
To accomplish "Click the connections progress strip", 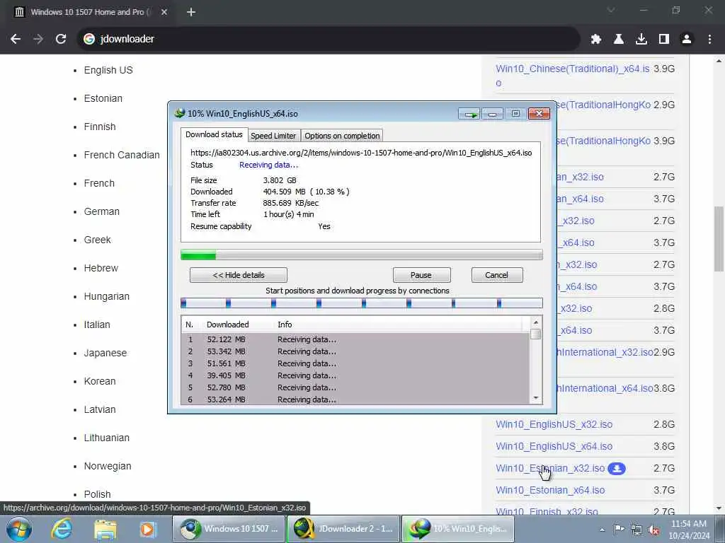I will coord(362,303).
